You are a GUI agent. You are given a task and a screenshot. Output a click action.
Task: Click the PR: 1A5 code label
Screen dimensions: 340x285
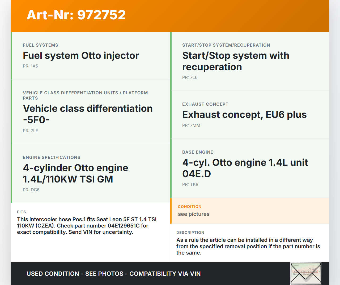click(x=30, y=66)
